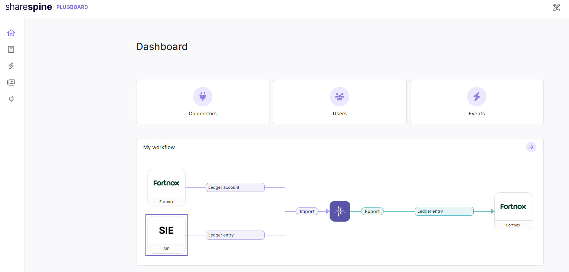
Task: Click the My workflow heading
Action: [x=159, y=147]
